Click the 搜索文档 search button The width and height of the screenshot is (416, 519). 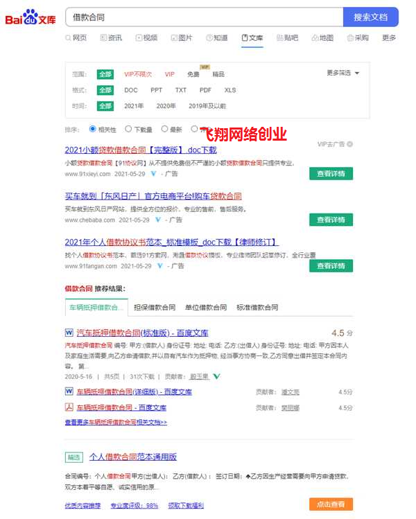pyautogui.click(x=370, y=17)
